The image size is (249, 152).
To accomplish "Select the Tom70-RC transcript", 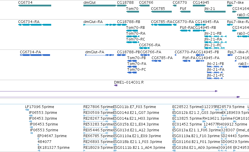I will [x=133, y=42].
